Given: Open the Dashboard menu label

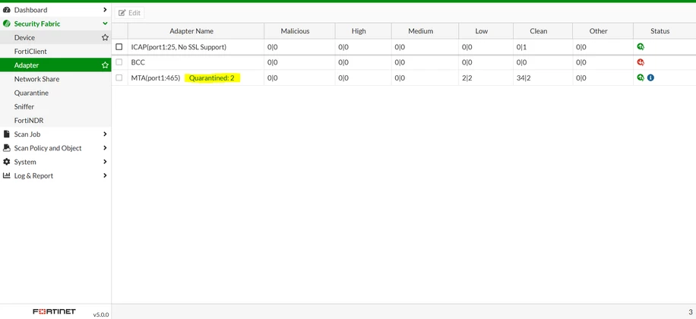Looking at the screenshot, I should coord(30,10).
